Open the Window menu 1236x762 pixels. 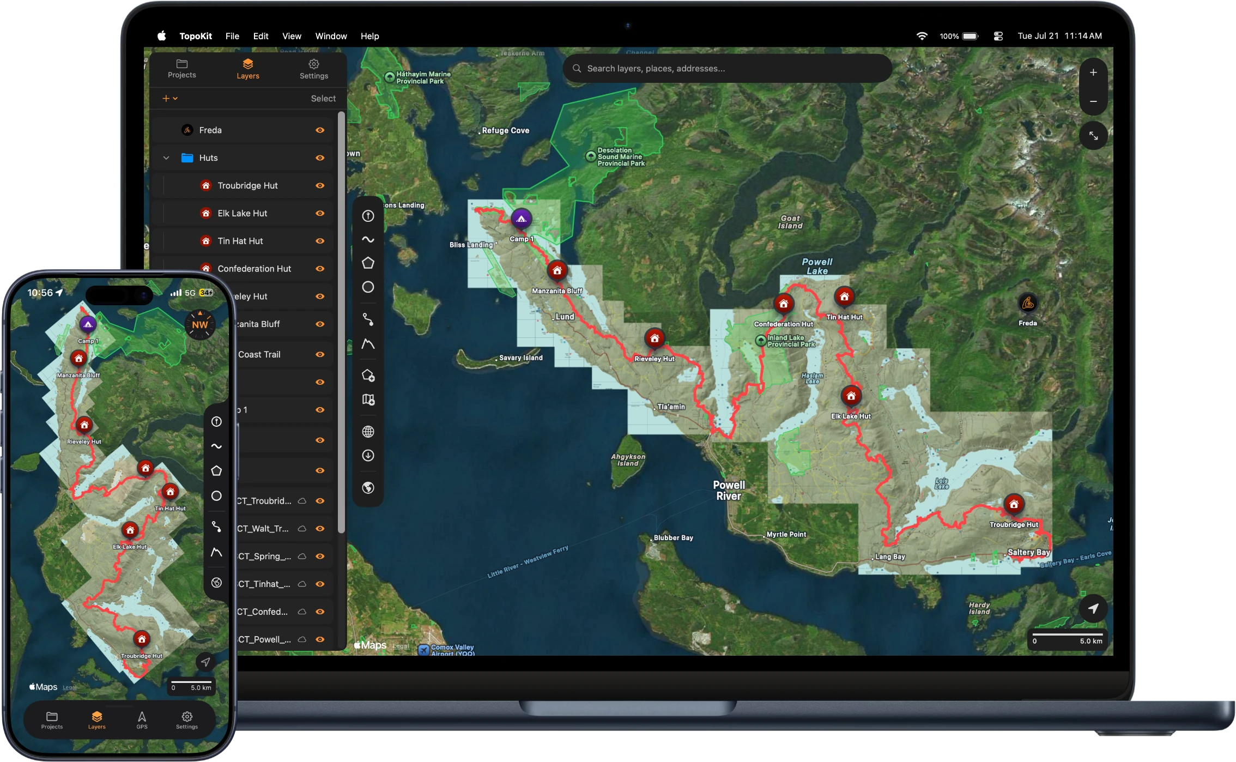[x=331, y=36]
